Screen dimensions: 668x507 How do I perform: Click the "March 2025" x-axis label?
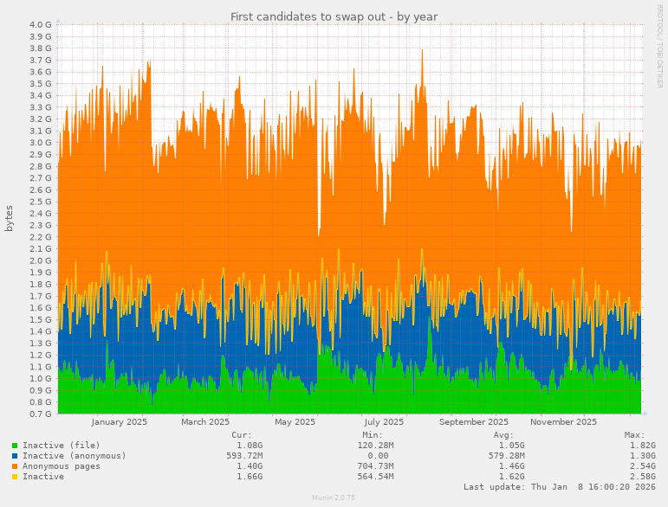(x=205, y=422)
